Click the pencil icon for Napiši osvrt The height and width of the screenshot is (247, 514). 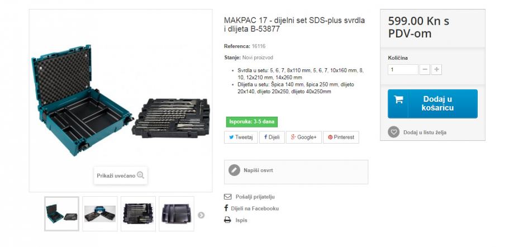point(234,170)
